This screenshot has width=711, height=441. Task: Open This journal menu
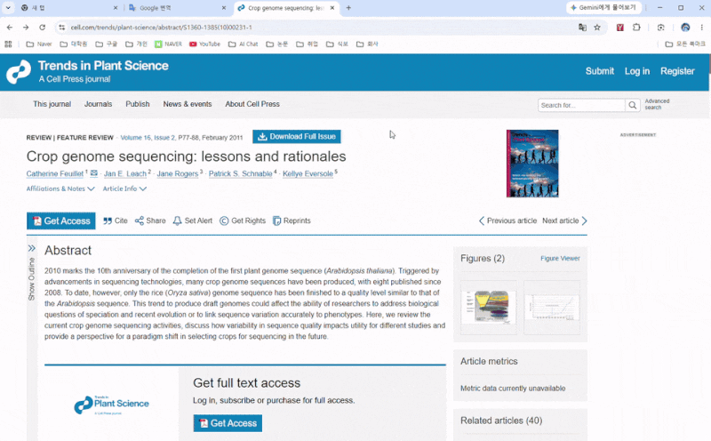pos(52,104)
